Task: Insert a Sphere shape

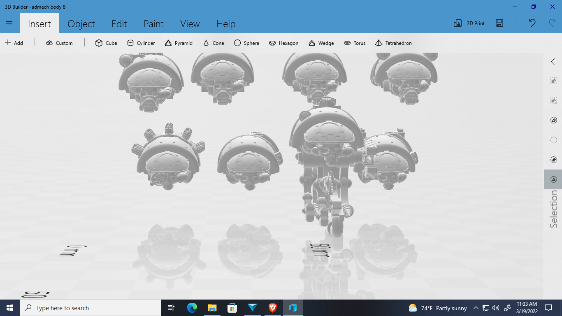Action: [x=246, y=43]
